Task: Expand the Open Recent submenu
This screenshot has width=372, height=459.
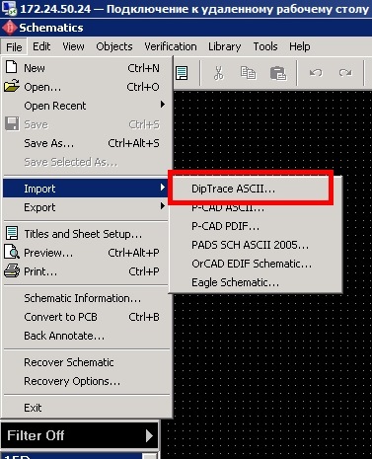Action: click(87, 106)
